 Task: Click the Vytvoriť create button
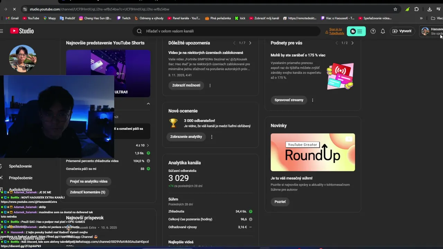[x=402, y=31]
